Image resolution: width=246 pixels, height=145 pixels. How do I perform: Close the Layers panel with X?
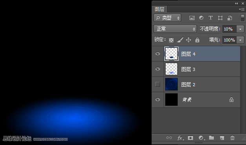pos(243,3)
